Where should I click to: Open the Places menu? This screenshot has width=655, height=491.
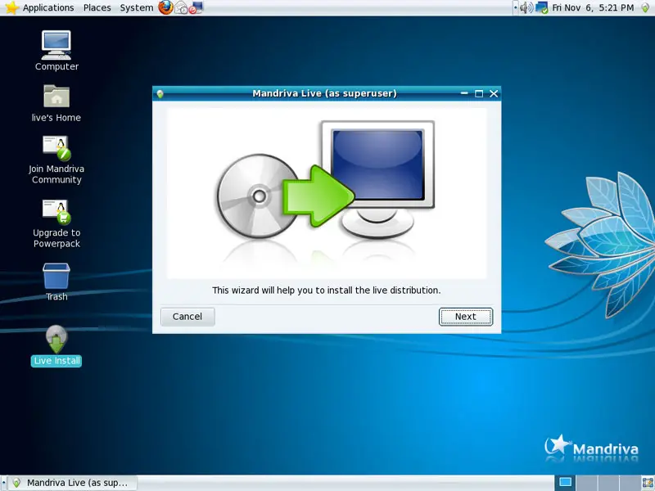pos(97,7)
